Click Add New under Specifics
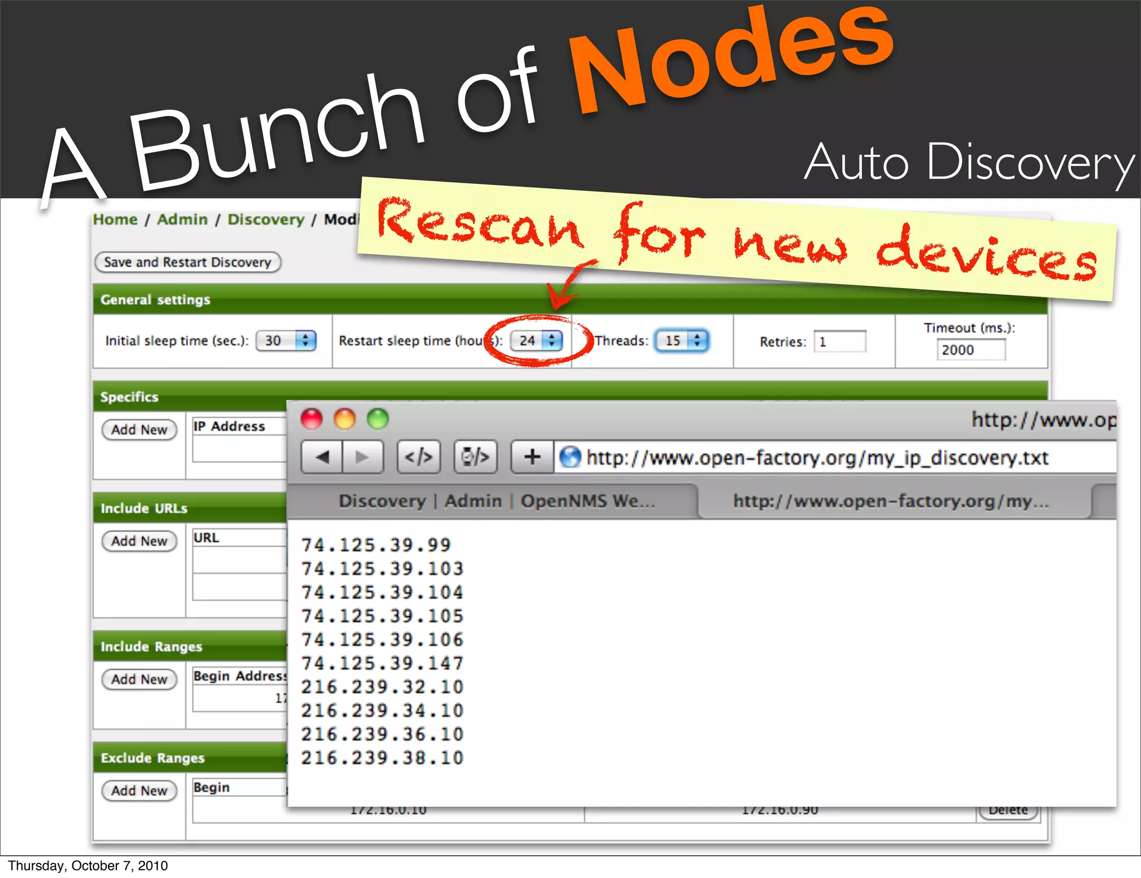Screen dimensions: 1141x878 (139, 430)
